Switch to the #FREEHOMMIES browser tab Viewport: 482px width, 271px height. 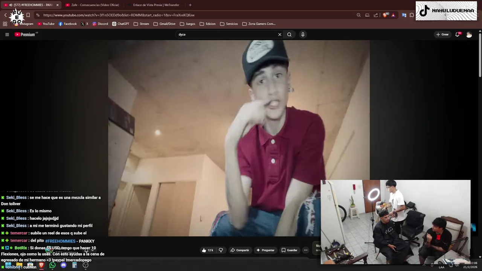pyautogui.click(x=31, y=5)
